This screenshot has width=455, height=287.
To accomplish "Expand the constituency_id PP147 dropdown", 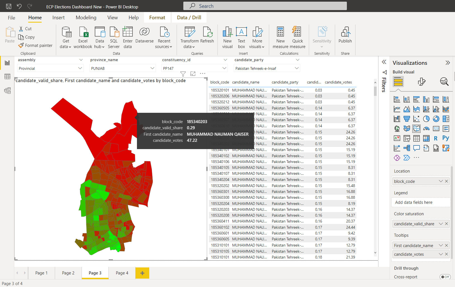I will (x=224, y=68).
